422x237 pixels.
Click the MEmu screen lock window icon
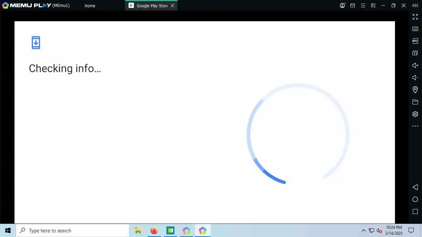coord(373,5)
